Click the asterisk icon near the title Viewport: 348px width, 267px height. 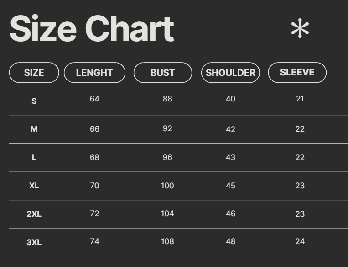[x=300, y=29]
